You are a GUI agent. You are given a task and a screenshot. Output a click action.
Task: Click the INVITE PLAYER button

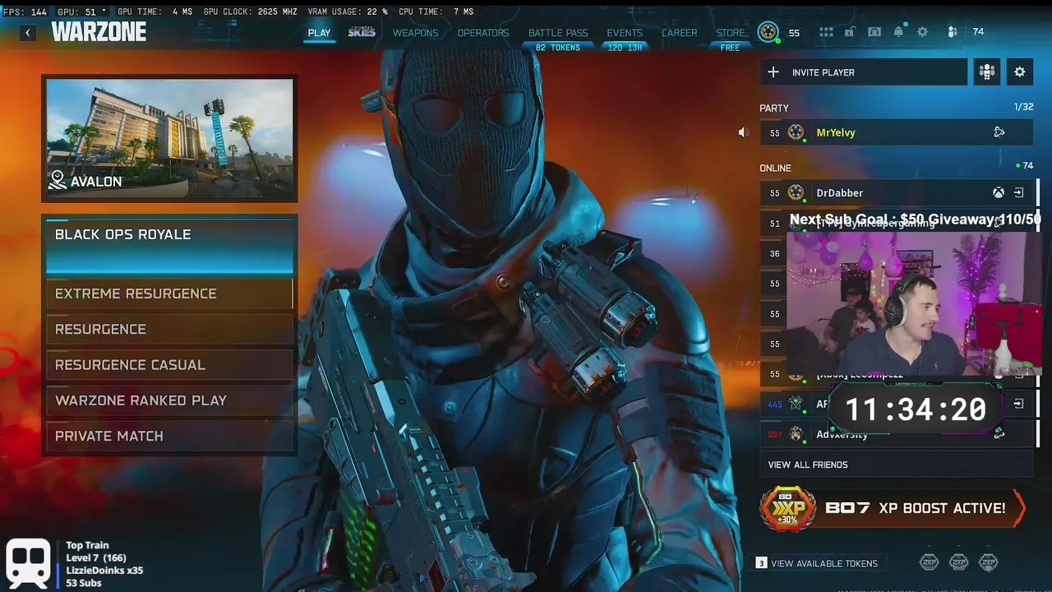click(x=863, y=72)
